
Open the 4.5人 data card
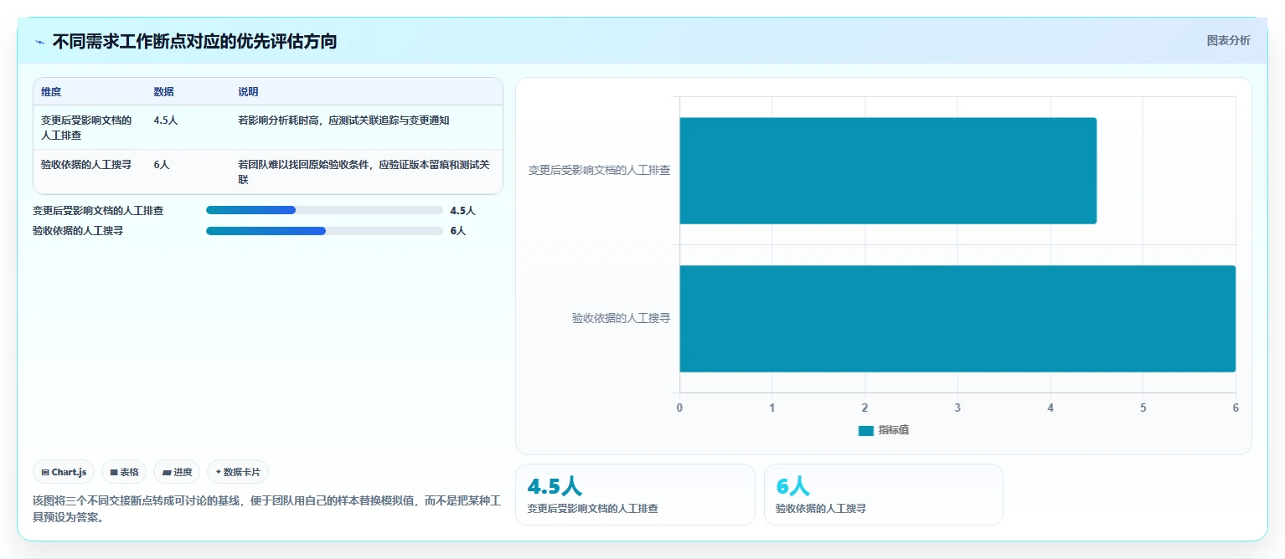pyautogui.click(x=635, y=495)
